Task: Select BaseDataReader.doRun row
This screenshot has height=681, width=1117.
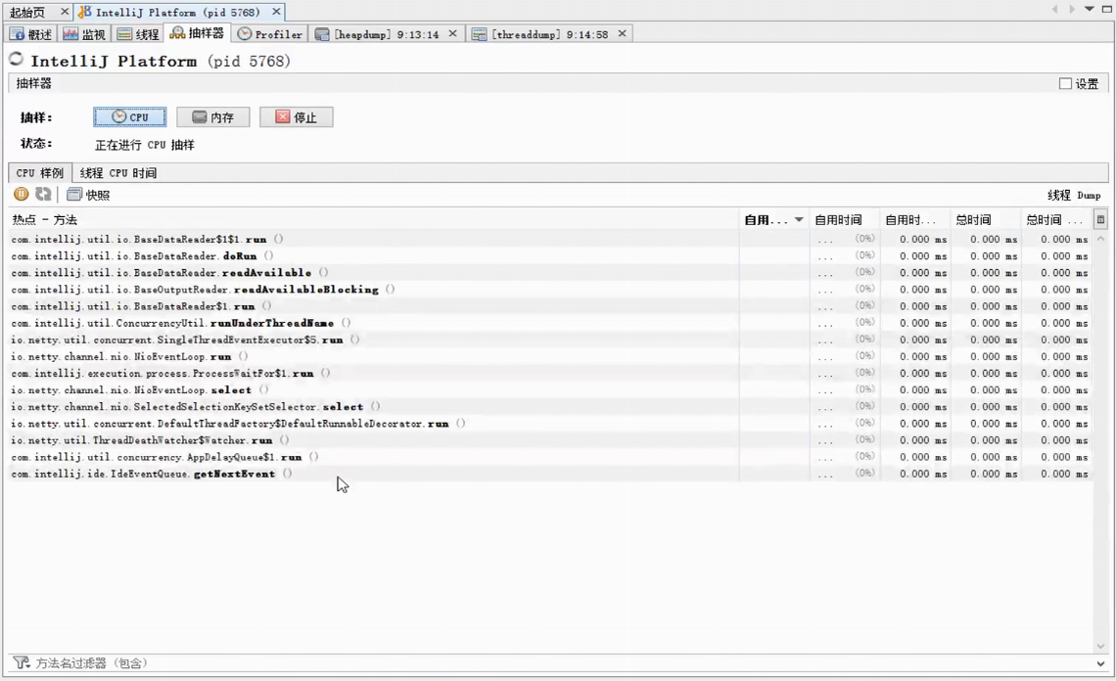Action: (551, 255)
